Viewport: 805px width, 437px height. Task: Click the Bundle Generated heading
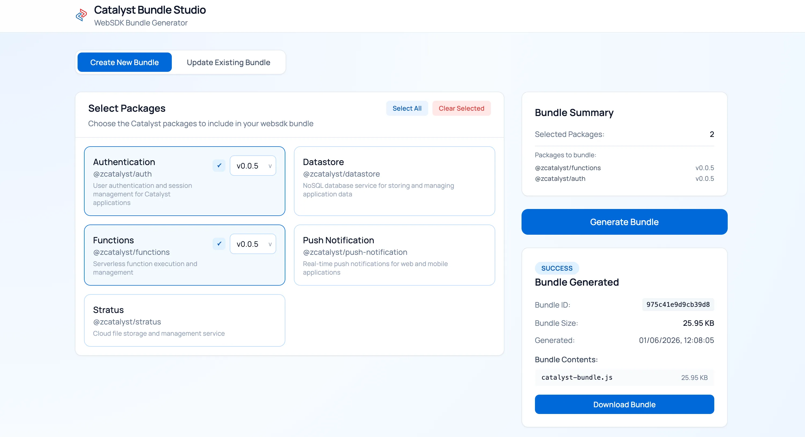click(x=577, y=282)
